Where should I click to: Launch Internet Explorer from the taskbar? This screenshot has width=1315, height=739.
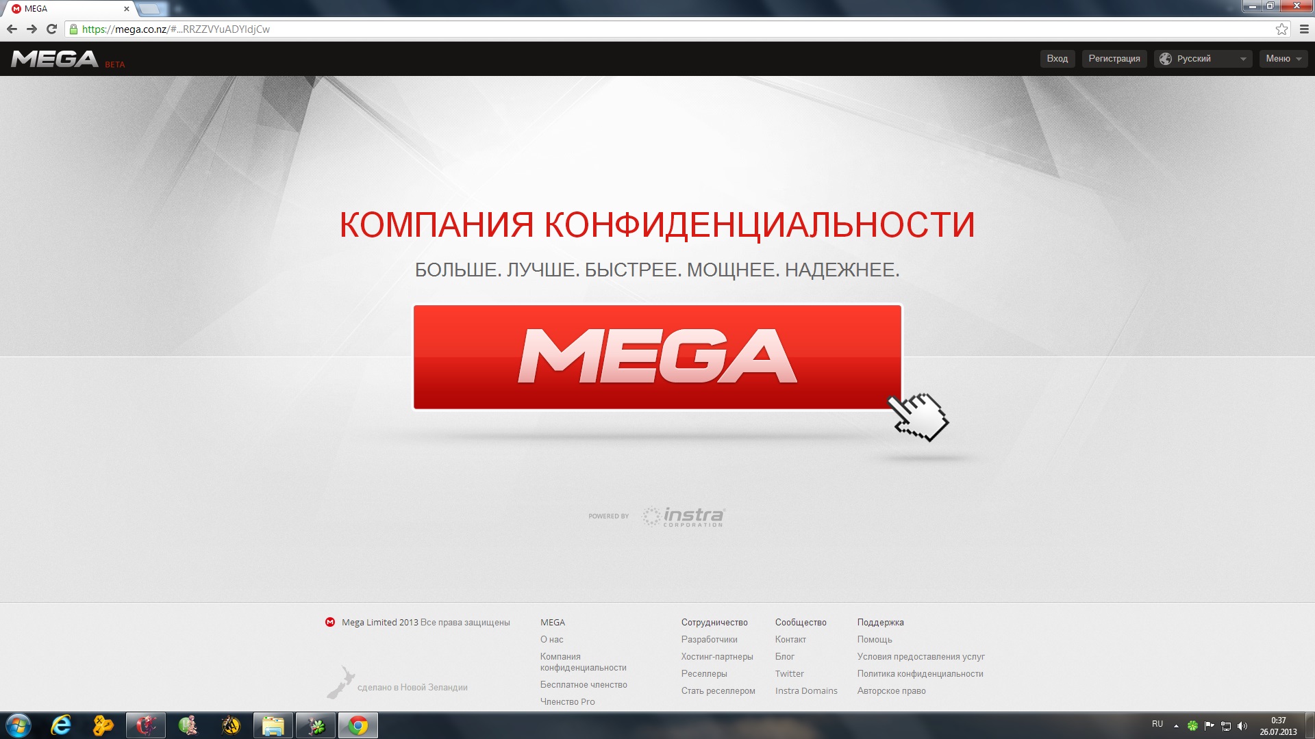click(61, 725)
